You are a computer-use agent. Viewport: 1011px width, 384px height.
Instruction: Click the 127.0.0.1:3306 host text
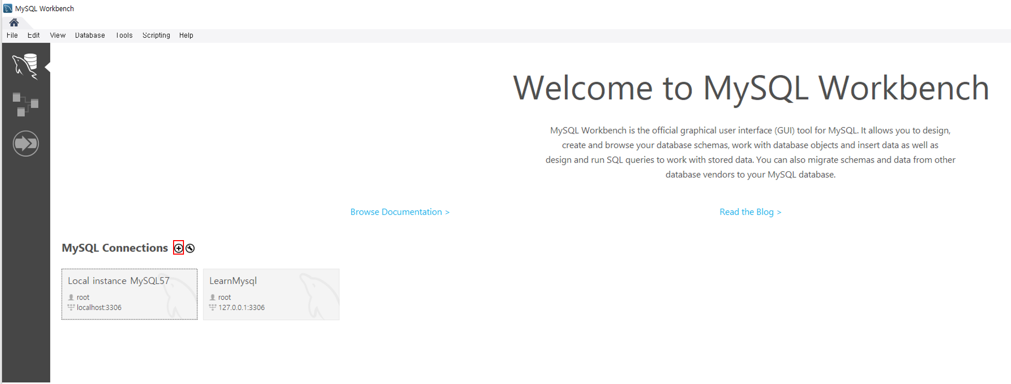241,307
